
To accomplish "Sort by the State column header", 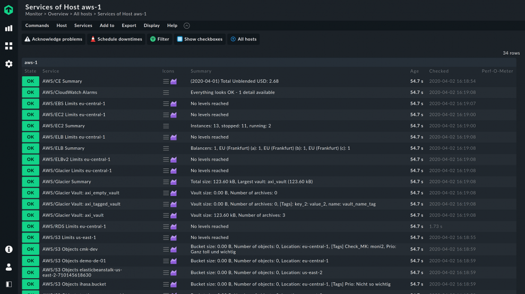I will click(30, 71).
